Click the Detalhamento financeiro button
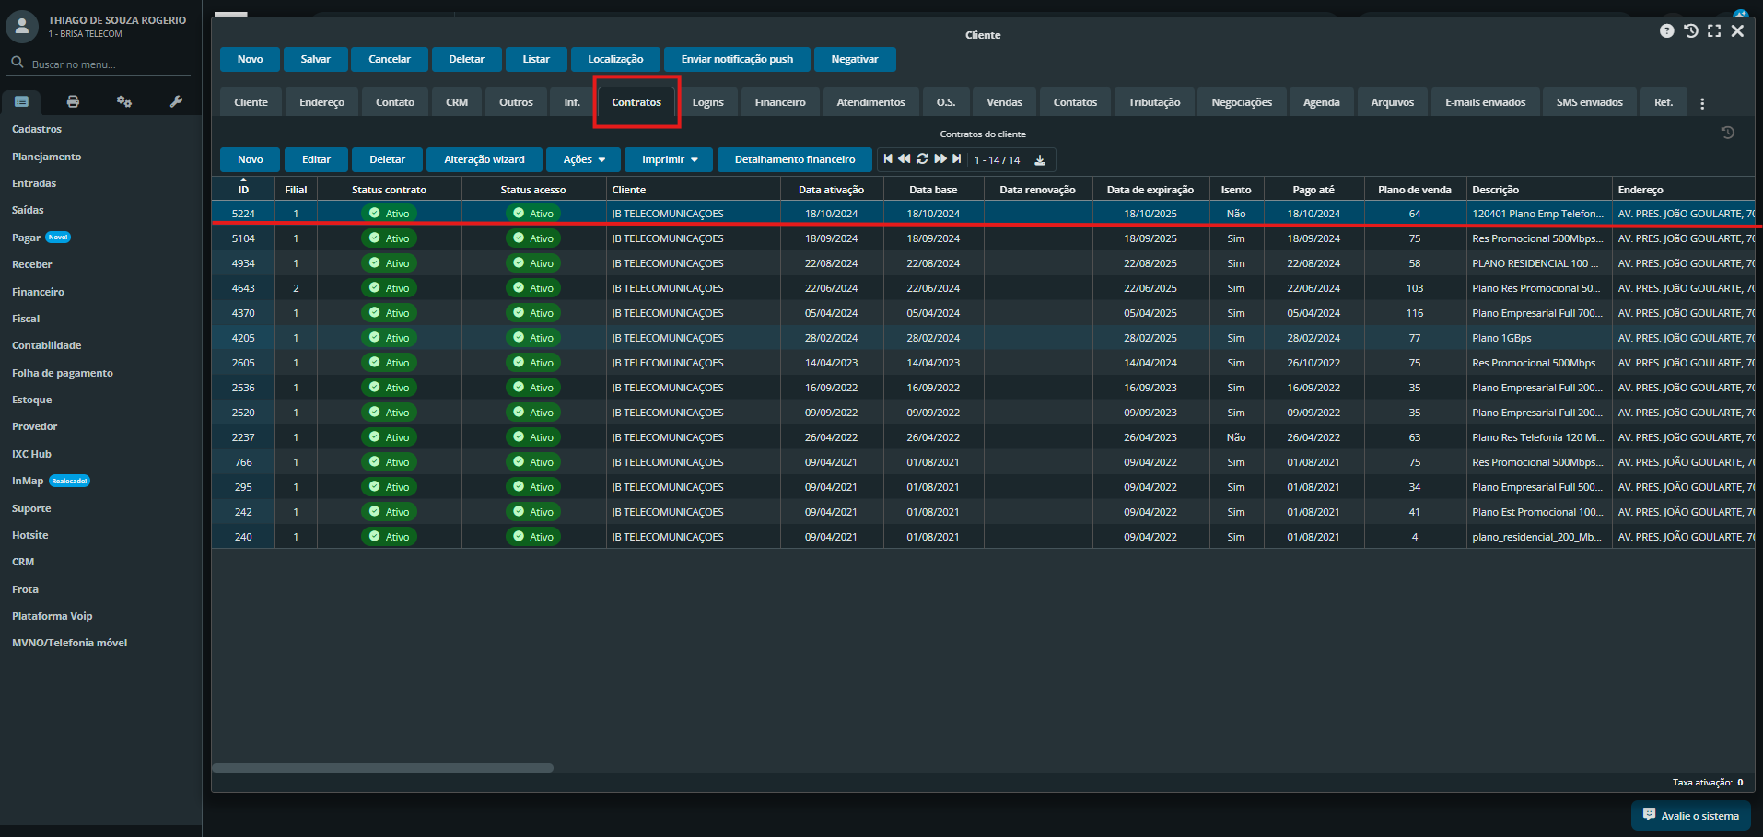1763x837 pixels. (794, 160)
